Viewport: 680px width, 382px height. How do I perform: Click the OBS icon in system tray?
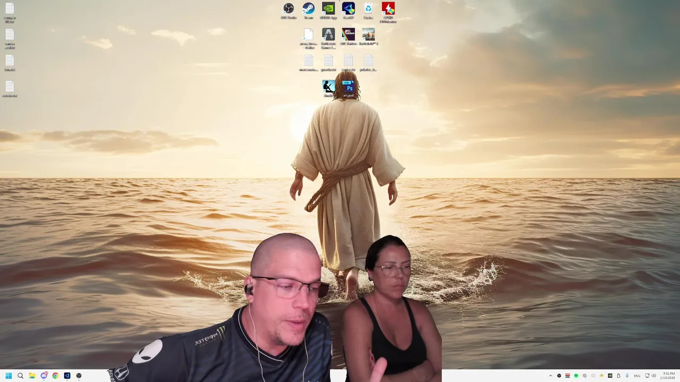[559, 376]
